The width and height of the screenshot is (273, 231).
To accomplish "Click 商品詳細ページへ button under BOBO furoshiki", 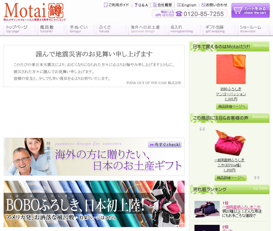I will [x=232, y=106].
